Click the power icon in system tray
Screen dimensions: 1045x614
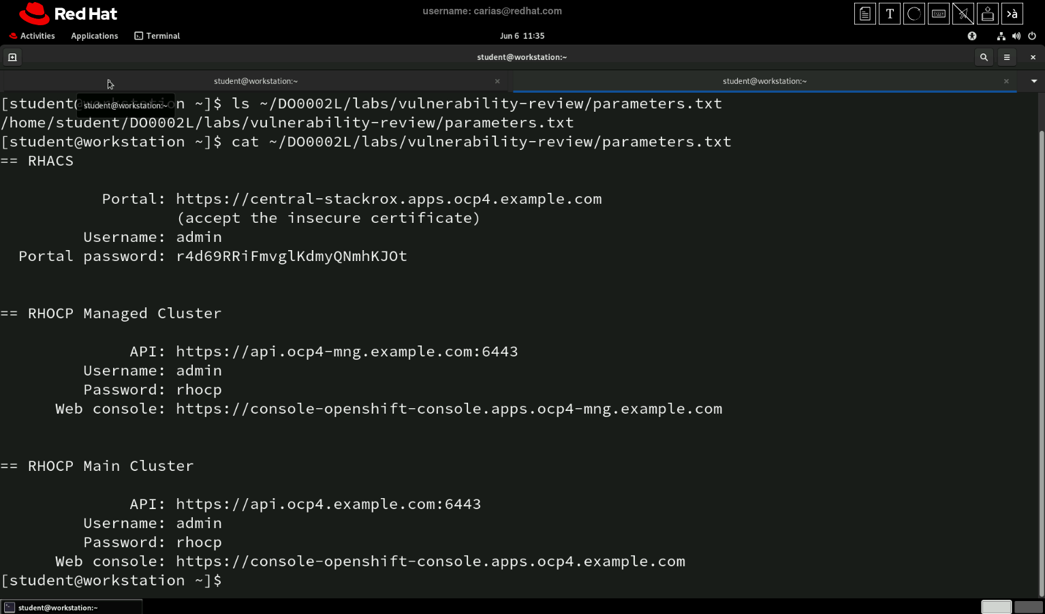[1032, 36]
